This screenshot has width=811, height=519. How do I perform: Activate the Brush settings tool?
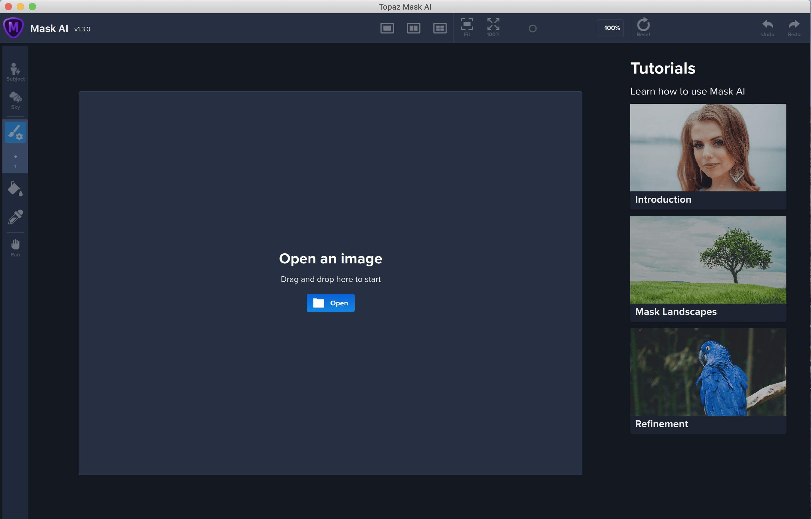tap(15, 132)
